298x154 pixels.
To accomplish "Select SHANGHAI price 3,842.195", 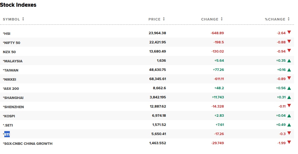I will (x=158, y=97).
